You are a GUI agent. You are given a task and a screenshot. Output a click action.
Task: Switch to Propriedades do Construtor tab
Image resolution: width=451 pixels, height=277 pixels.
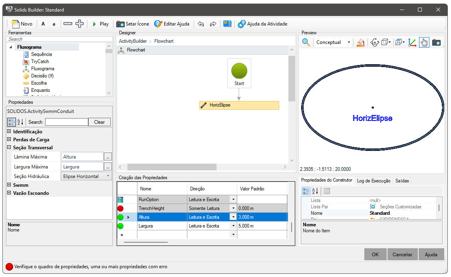[x=326, y=180]
